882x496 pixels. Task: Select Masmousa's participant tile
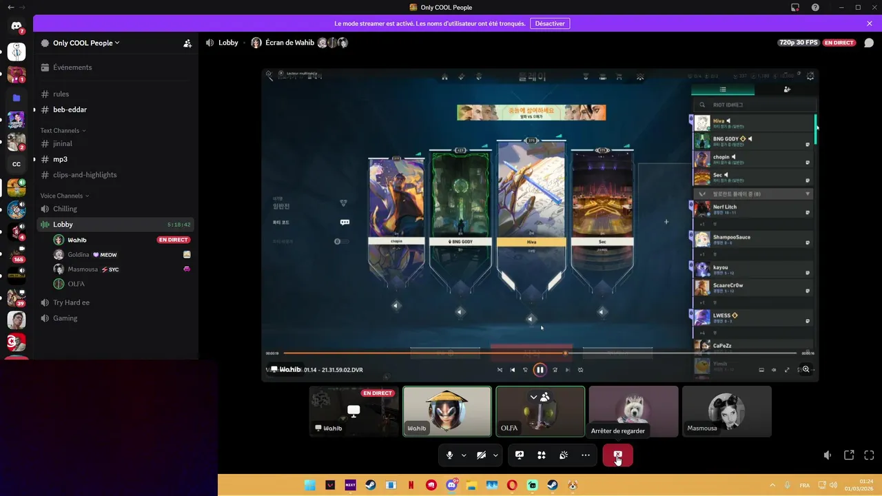[726, 411]
